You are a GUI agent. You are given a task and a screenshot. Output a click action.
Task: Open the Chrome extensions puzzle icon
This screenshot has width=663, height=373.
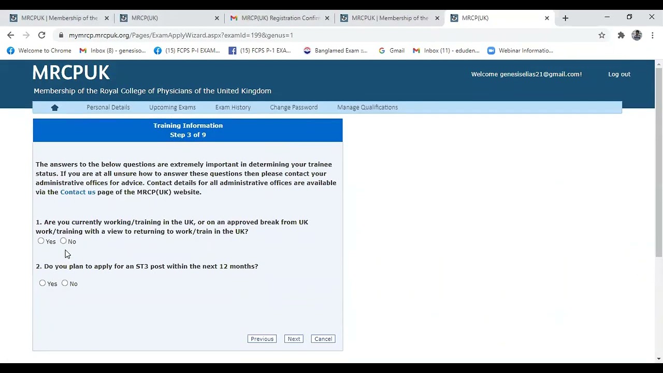click(621, 35)
